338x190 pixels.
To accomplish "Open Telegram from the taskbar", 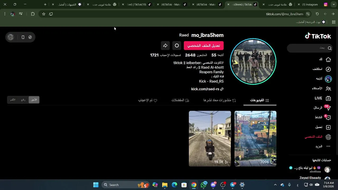I will (x=233, y=185).
